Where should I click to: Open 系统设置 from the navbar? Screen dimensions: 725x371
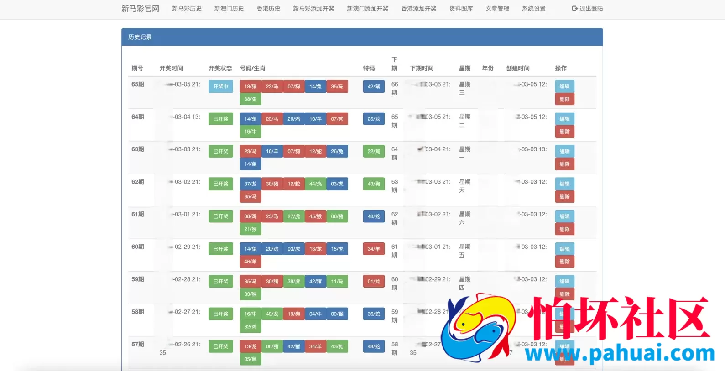(x=534, y=9)
